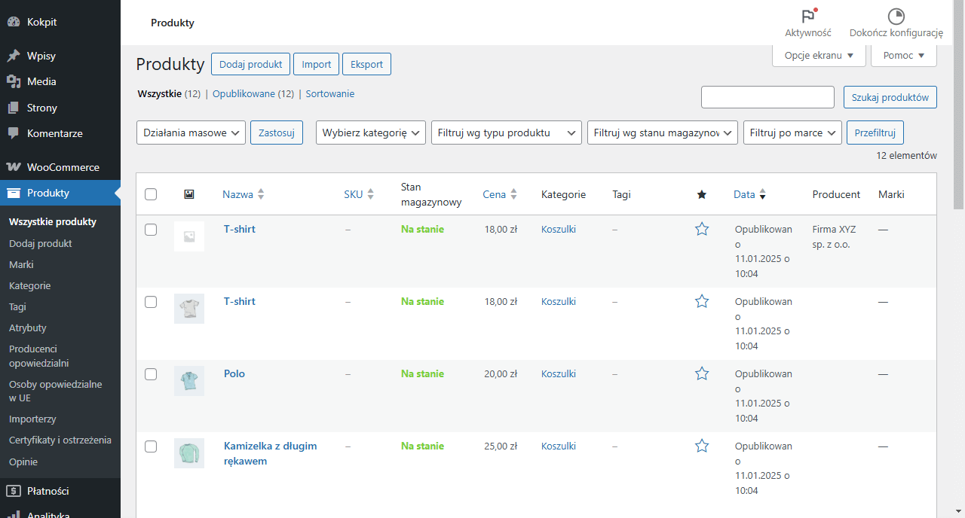Viewport: 965px width, 518px height.
Task: Click the featured star column header
Action: click(x=702, y=194)
